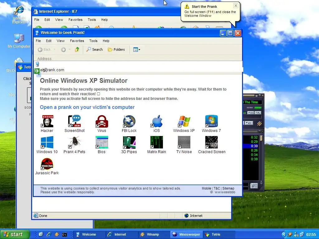319x239 pixels.
Task: Click the show desktop quick launch icon
Action: point(41,235)
